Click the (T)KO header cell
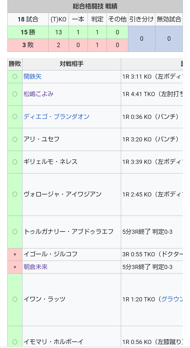This screenshot has height=348, width=190. click(x=58, y=19)
